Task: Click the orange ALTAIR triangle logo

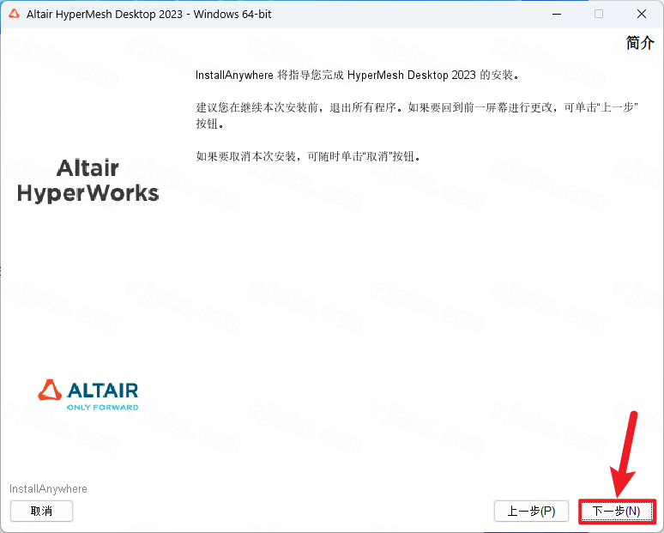Action: tap(51, 391)
